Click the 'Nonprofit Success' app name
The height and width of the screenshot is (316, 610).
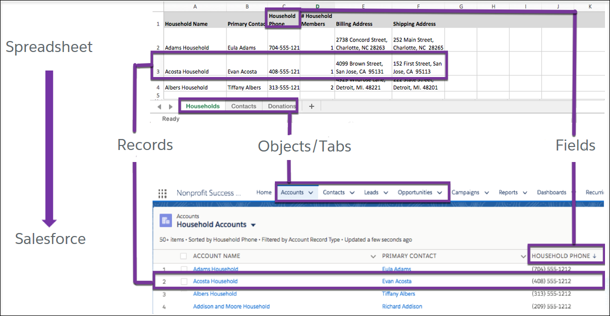point(208,193)
